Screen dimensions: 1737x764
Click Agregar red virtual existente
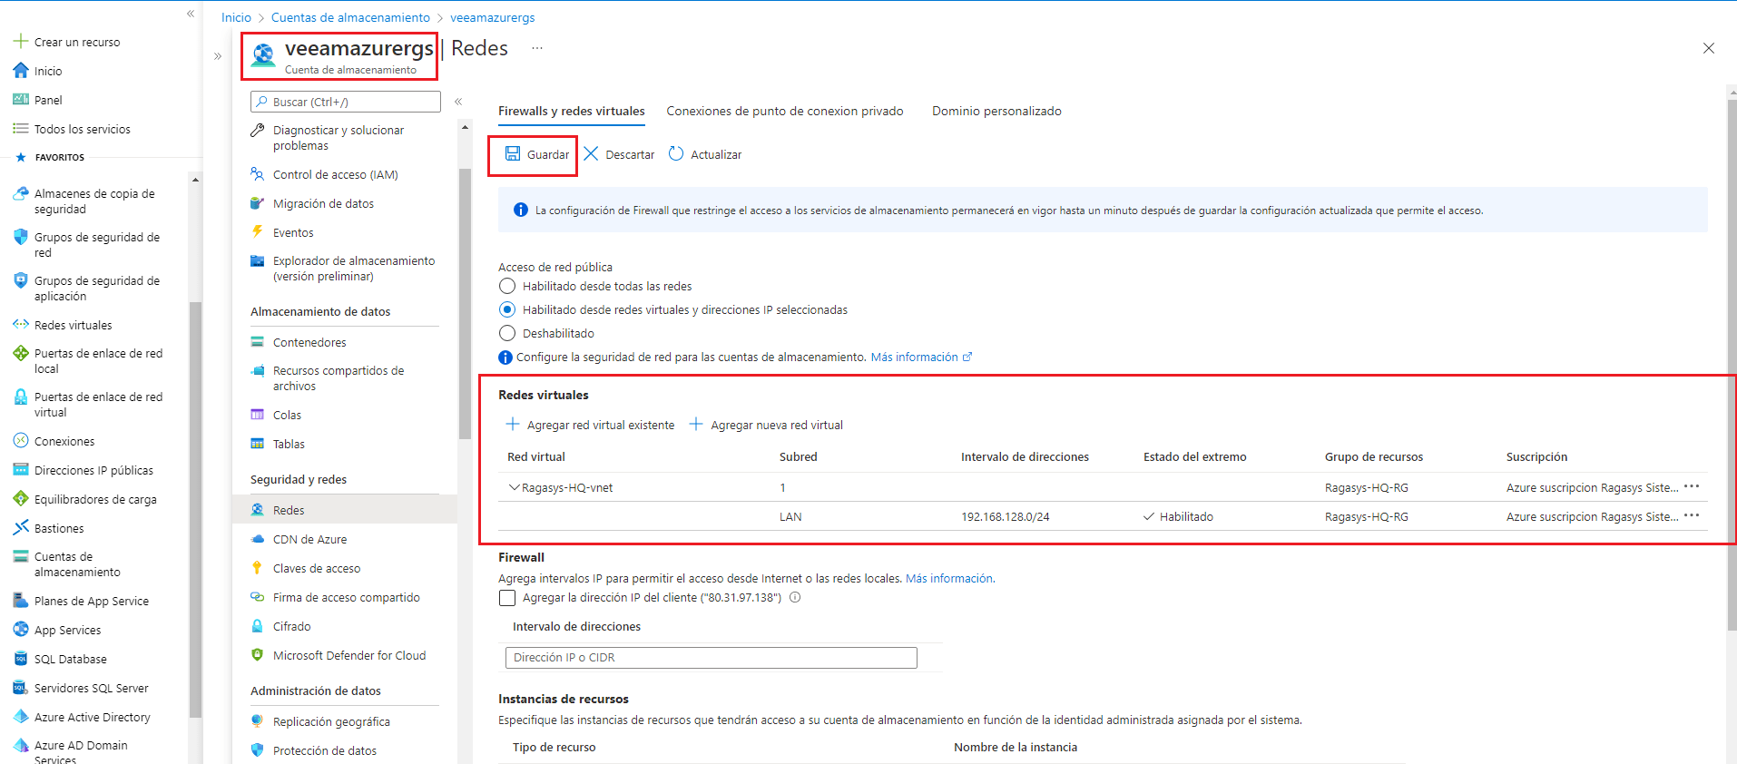[590, 425]
